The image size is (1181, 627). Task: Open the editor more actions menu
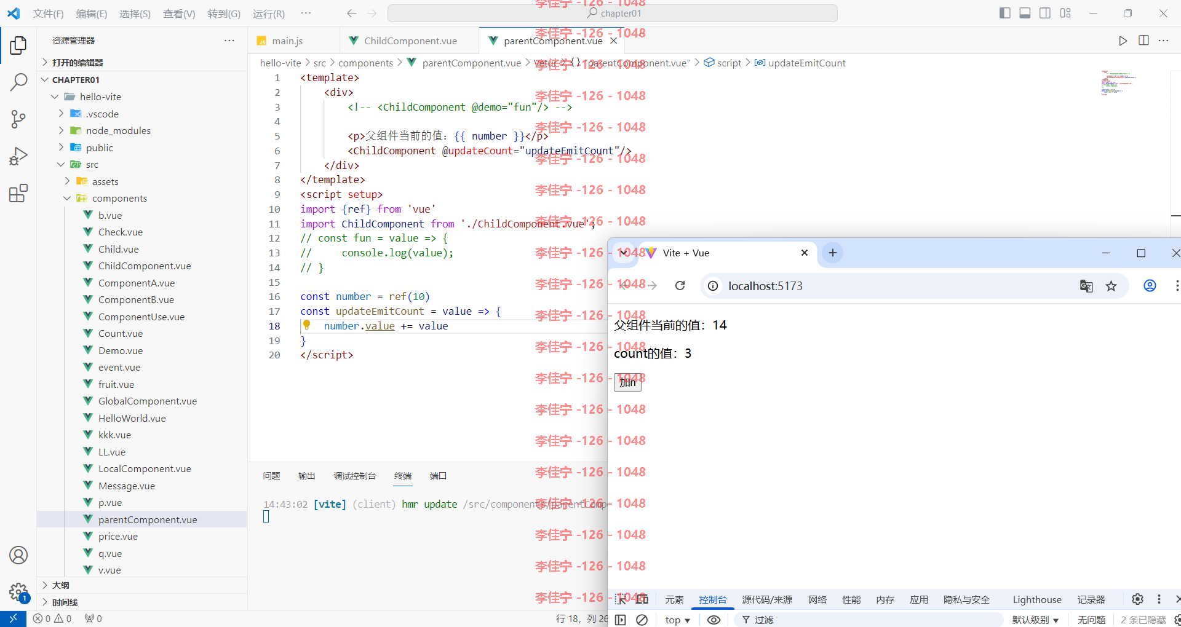click(x=1163, y=41)
